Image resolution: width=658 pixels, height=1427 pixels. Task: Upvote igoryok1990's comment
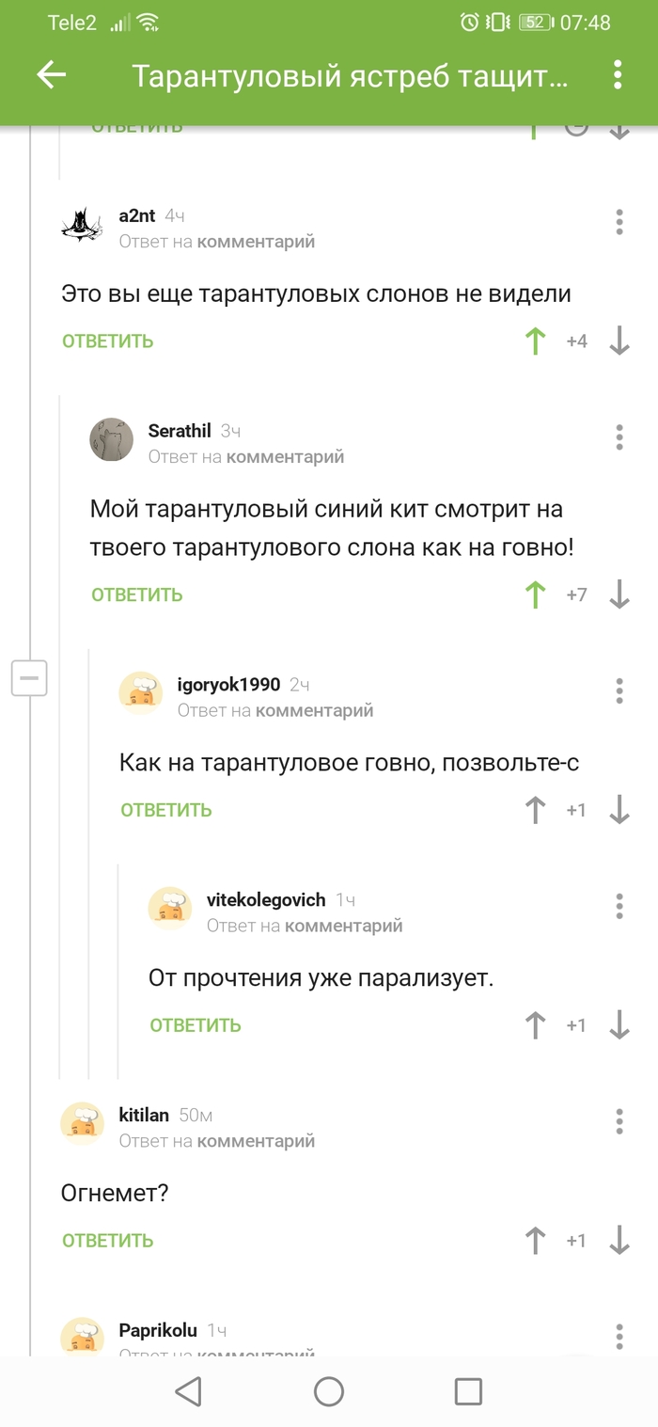coord(534,809)
